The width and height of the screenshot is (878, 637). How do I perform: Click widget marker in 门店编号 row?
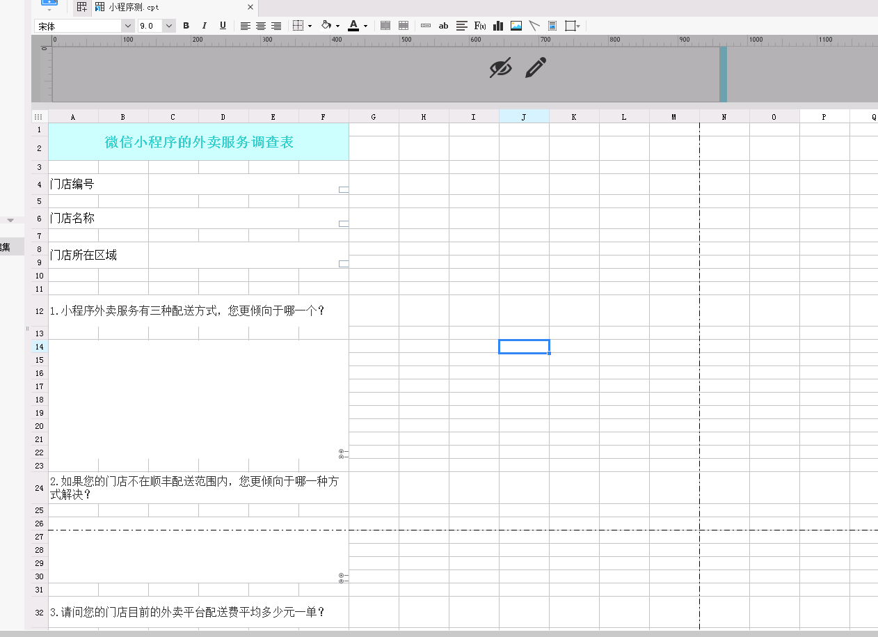[x=344, y=189]
